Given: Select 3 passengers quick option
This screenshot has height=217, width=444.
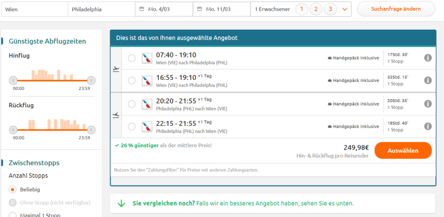Looking at the screenshot, I should coord(330,9).
